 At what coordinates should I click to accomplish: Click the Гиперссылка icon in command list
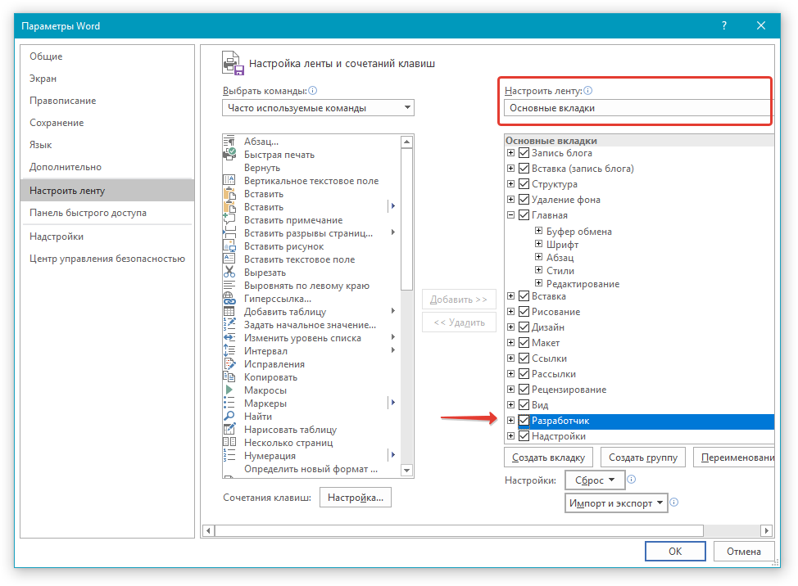pos(229,299)
